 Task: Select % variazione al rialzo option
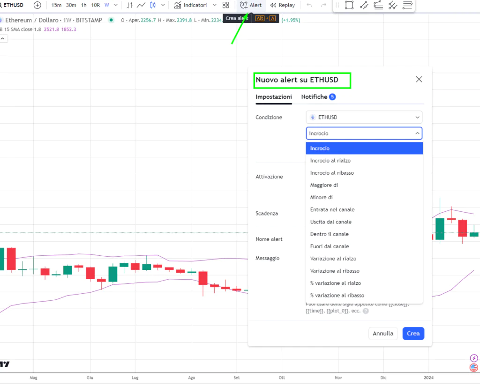[x=364, y=283]
